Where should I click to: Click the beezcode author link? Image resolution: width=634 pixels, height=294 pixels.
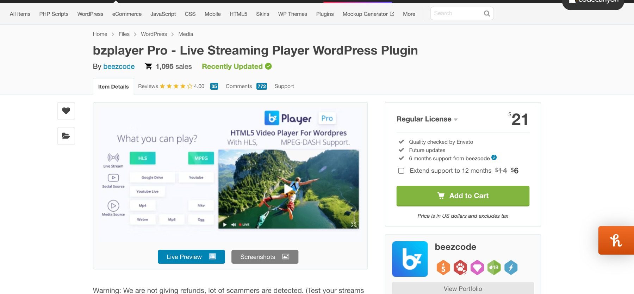(x=119, y=66)
